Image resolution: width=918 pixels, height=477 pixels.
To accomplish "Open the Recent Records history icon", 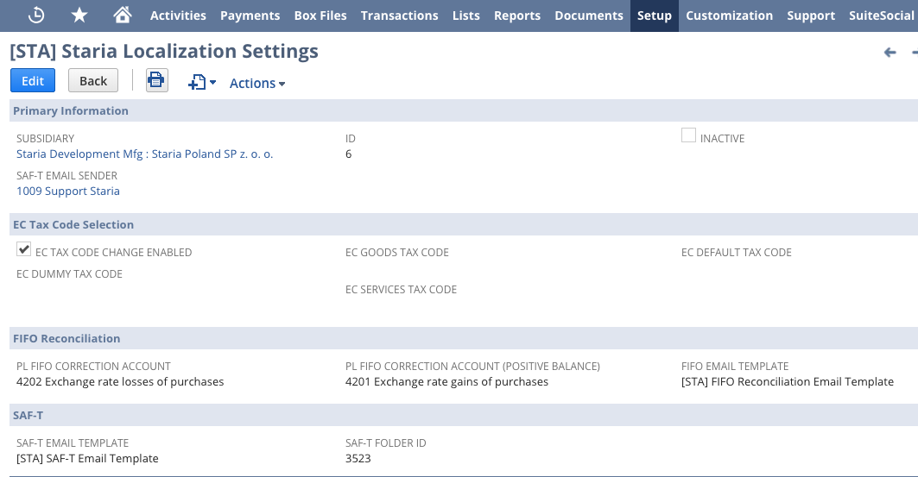I will coord(36,16).
